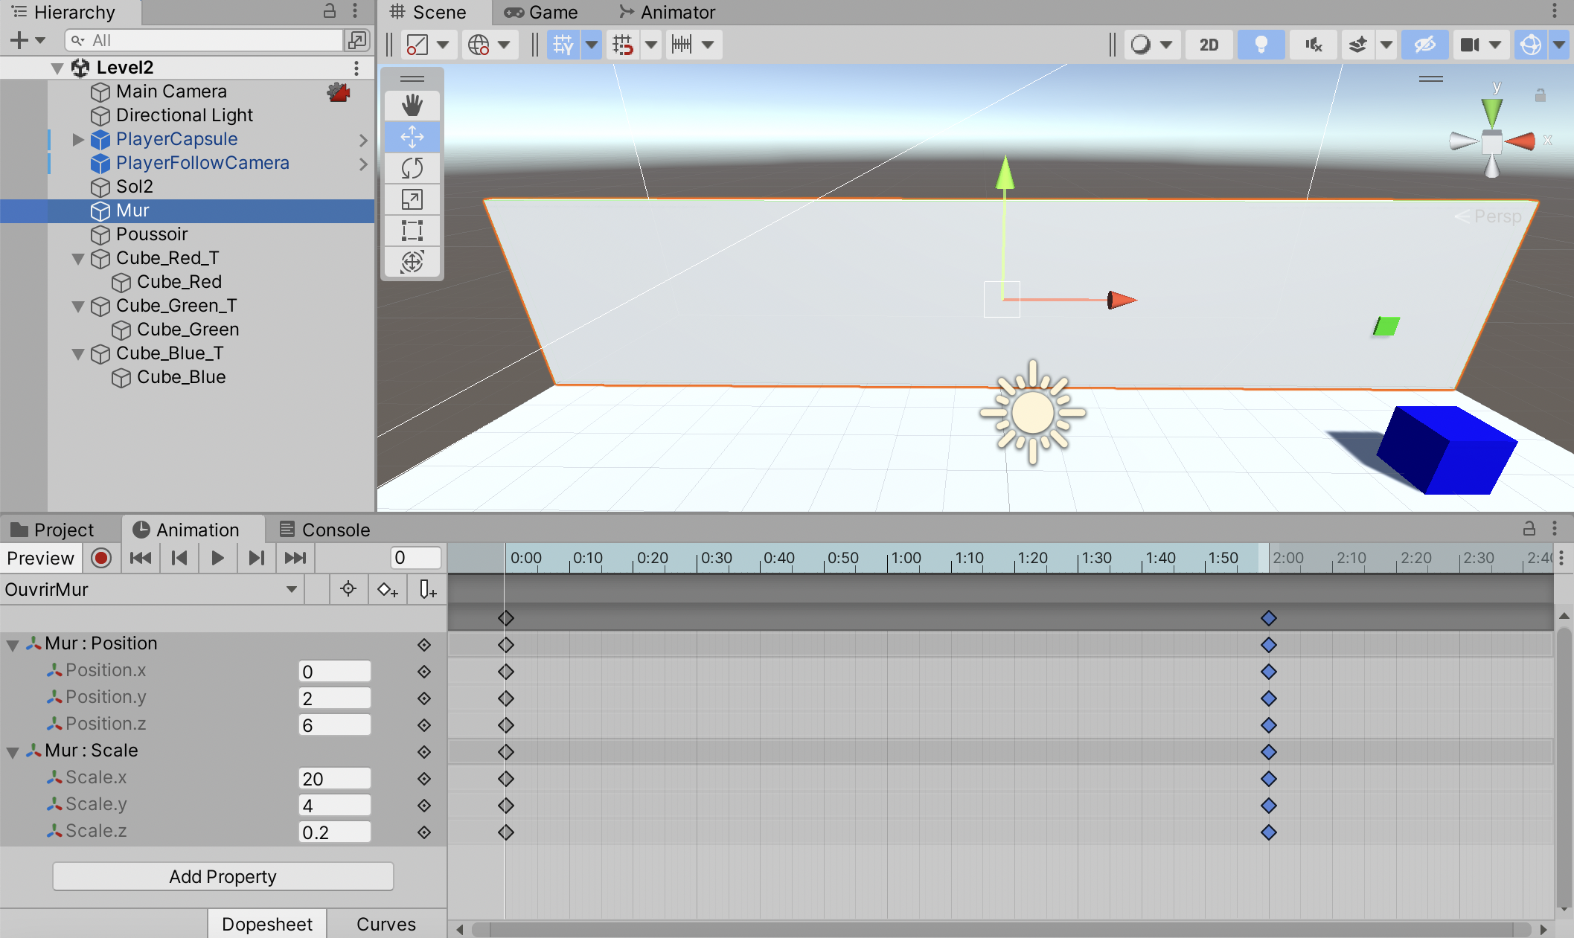Select the Scale tool
1574x938 pixels.
click(x=412, y=199)
